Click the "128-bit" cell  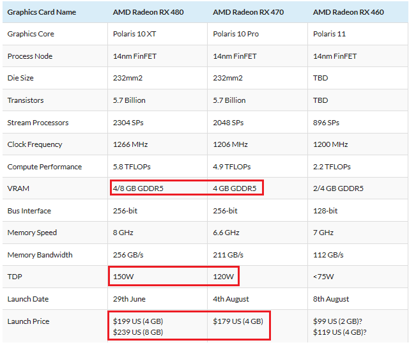325,211
